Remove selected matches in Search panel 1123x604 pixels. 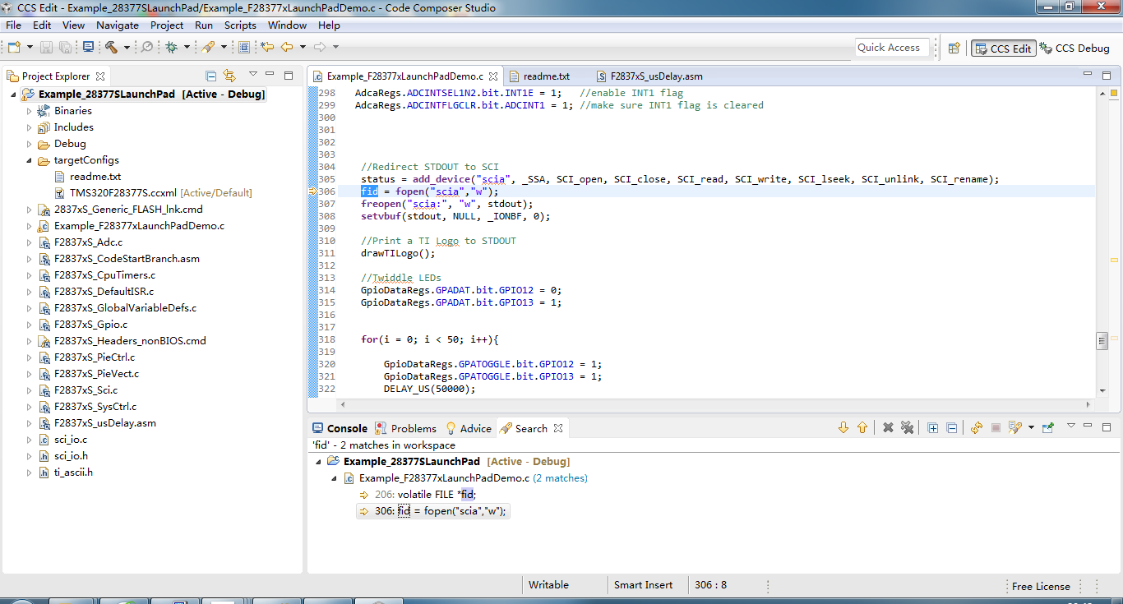[888, 428]
